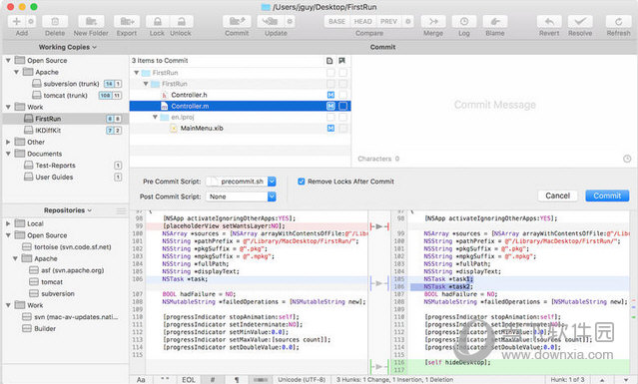Click the Refresh toolbar icon
Viewport: 638px width, 384px height.
pos(618,21)
